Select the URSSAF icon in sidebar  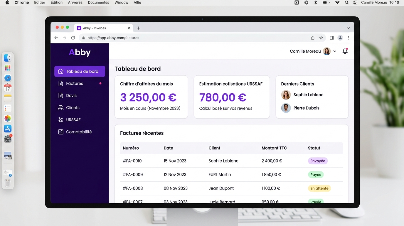coord(61,120)
